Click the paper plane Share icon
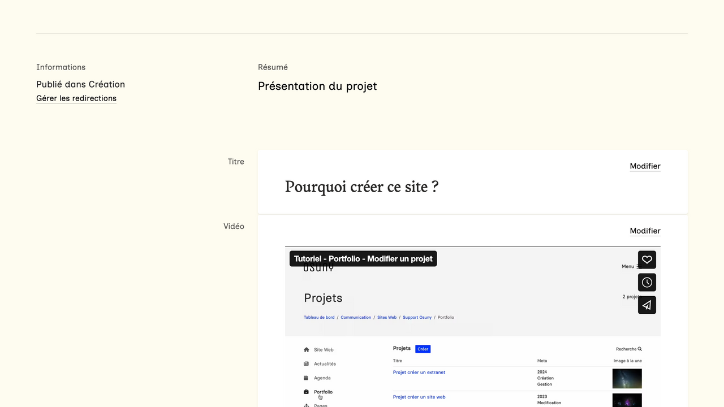The image size is (724, 407). point(647,305)
